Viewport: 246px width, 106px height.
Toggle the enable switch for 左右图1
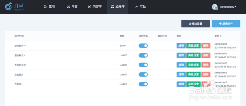click(143, 84)
